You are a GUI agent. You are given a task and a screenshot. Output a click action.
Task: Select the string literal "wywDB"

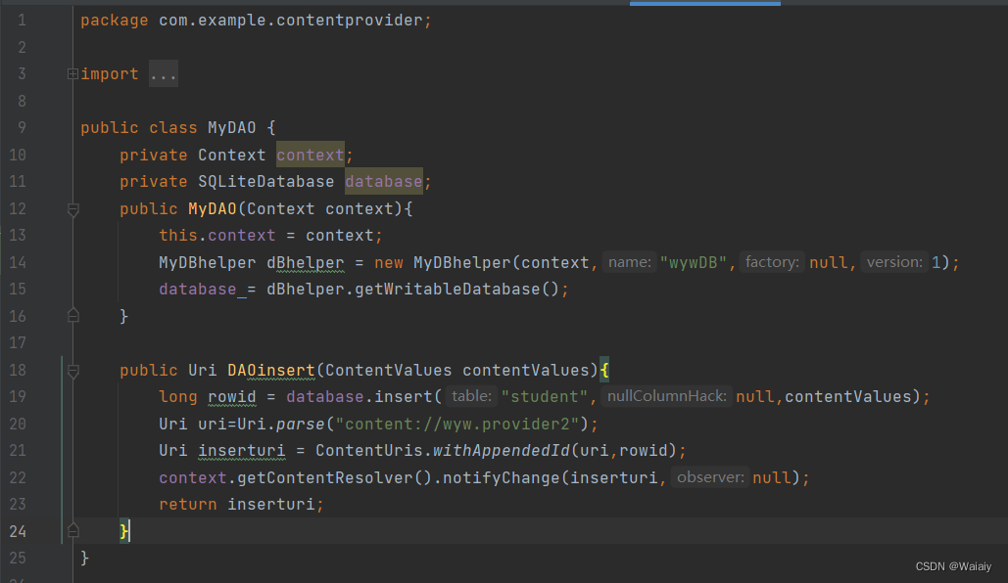[694, 262]
